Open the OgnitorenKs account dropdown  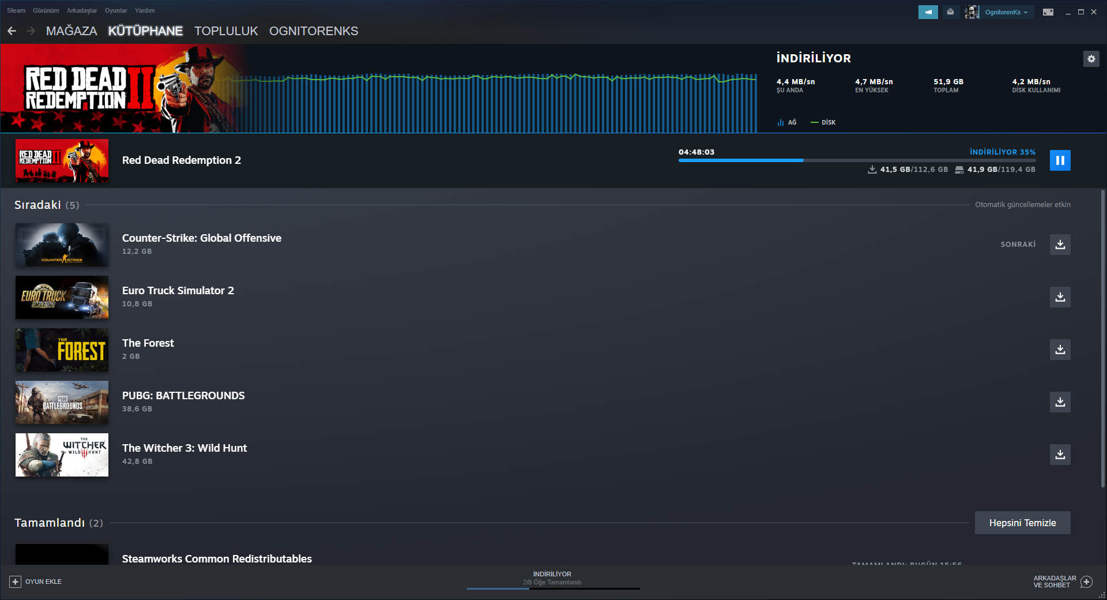[x=1006, y=12]
